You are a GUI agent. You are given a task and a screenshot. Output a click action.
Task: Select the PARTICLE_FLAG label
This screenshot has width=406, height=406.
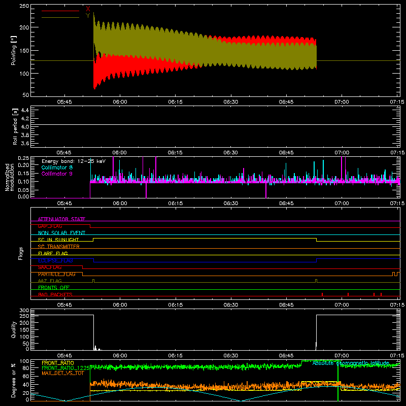pos(57,274)
